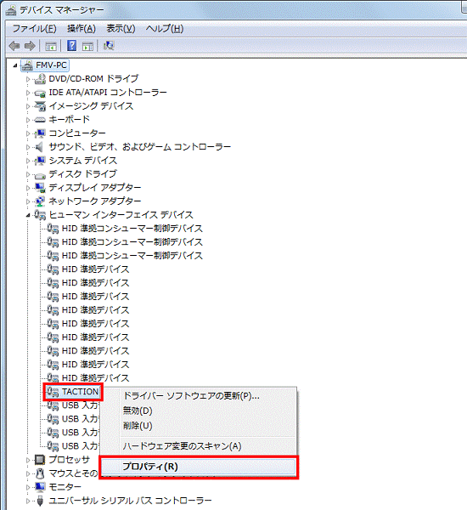Choose プロパティ(R) in the context menu
Image resolution: width=467 pixels, height=510 pixels.
(x=198, y=467)
